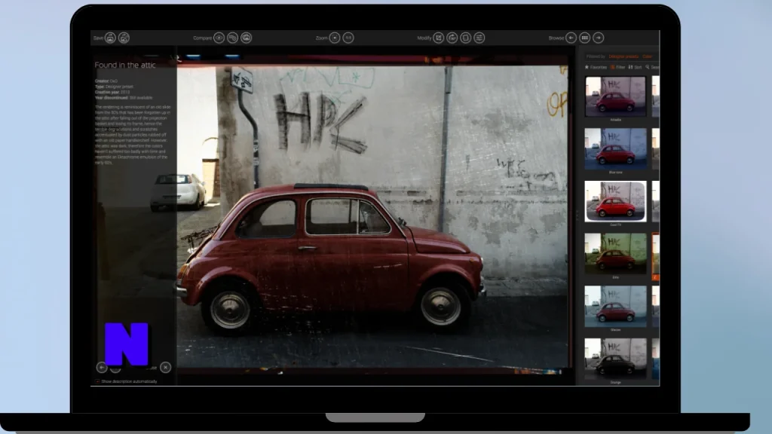
Task: Select the green-tinted Emo preset thumbnail
Action: pos(615,254)
